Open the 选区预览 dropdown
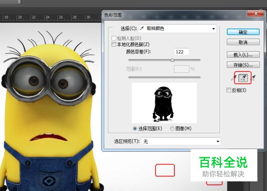 tap(181, 141)
